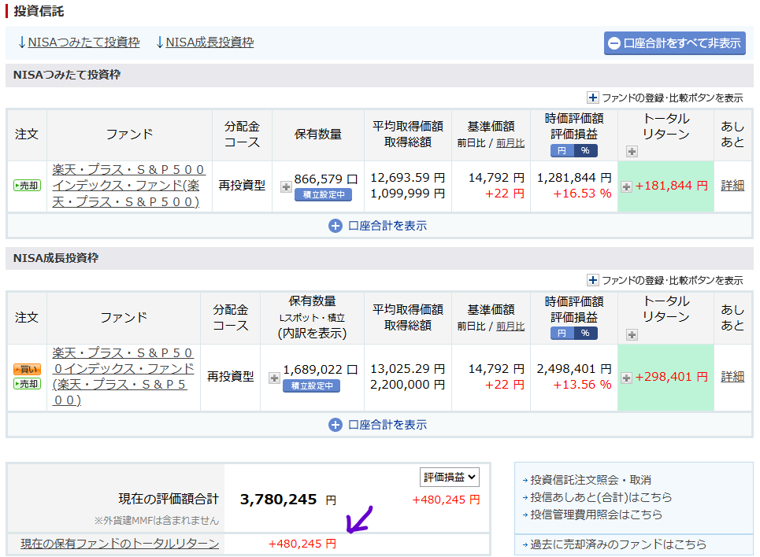
Task: Click 口座合計をすべて非表示 button
Action: click(x=674, y=43)
